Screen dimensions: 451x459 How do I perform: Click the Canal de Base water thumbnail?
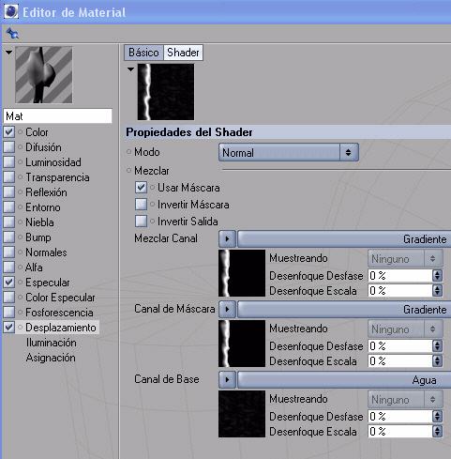[x=242, y=414]
